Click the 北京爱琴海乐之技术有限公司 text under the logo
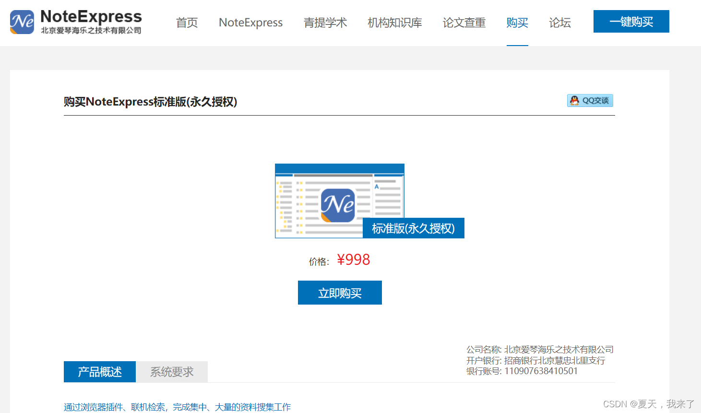701x413 pixels. [x=91, y=30]
